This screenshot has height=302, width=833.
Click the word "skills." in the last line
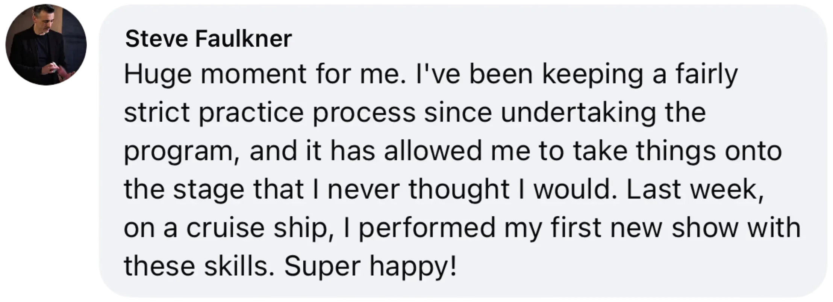240,266
